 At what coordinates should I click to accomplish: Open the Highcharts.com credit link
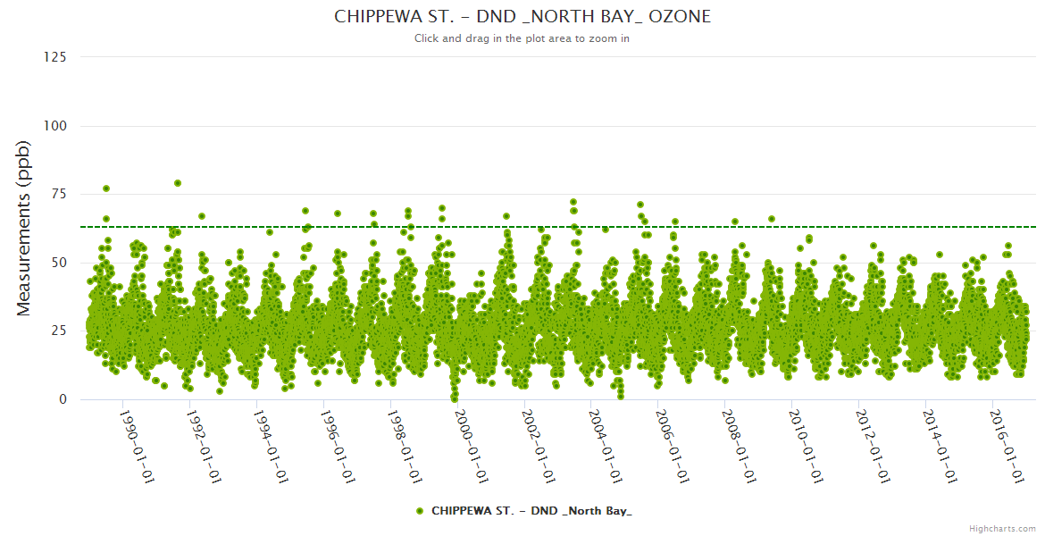pos(1002,528)
